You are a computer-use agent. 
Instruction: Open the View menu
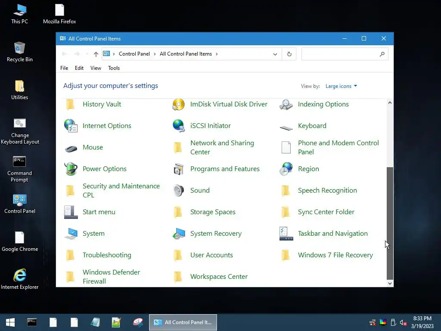[x=96, y=68]
